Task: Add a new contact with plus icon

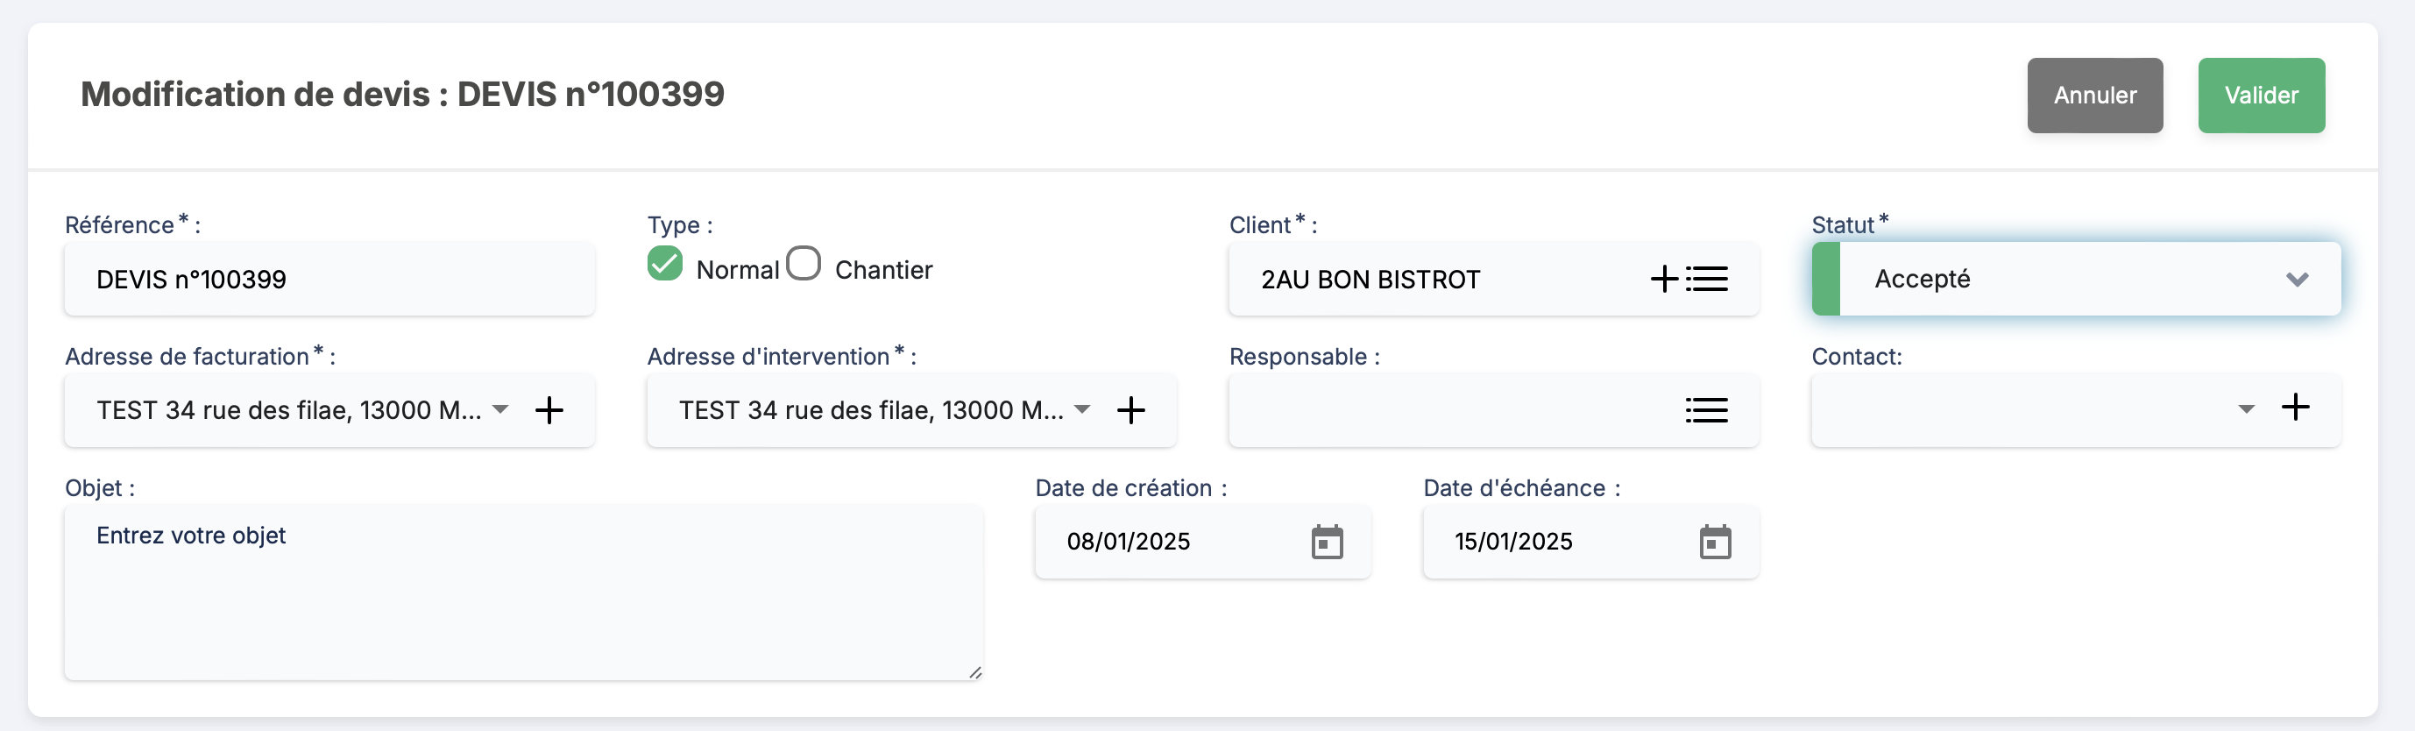Action: click(x=2295, y=407)
